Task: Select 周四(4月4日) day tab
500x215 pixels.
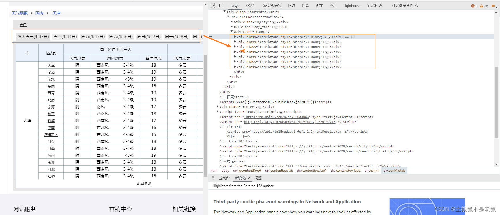Action: coord(65,37)
